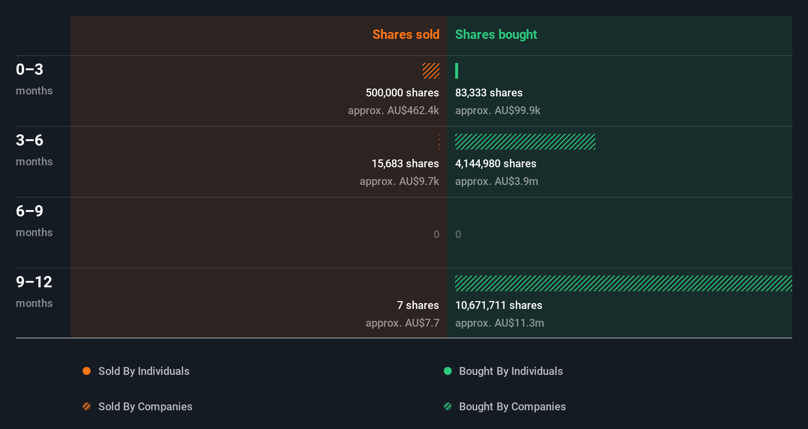Toggle the Bought By Companies legend label
The width and height of the screenshot is (808, 429).
click(512, 406)
